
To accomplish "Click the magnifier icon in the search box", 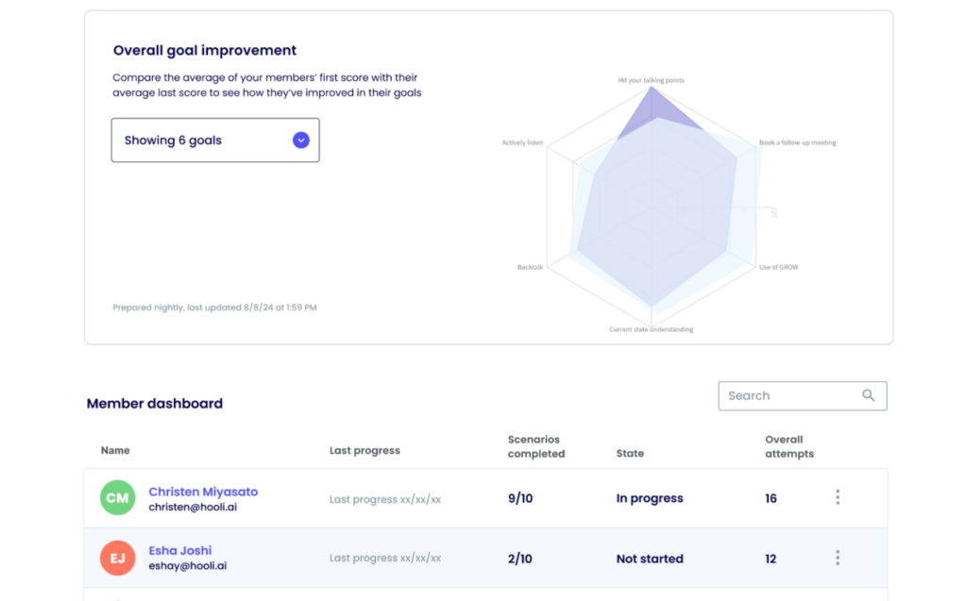I will tap(868, 395).
